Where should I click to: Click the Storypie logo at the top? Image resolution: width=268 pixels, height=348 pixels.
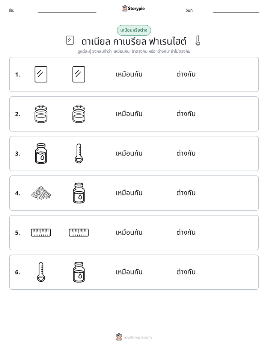tap(133, 8)
